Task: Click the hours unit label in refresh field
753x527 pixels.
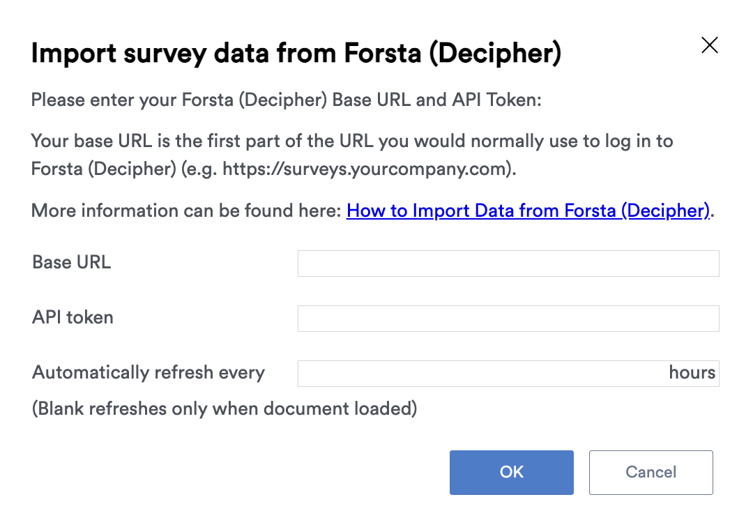Action: [x=692, y=372]
